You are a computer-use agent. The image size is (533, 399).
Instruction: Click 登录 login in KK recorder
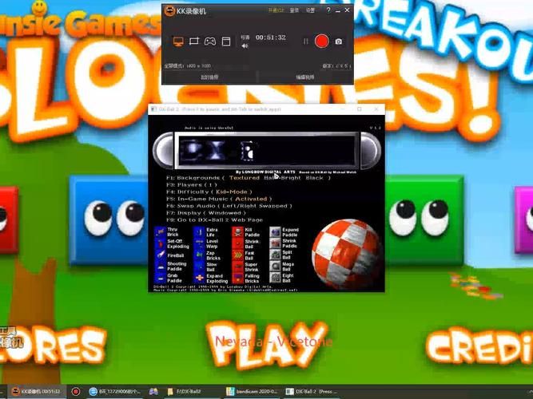click(294, 10)
